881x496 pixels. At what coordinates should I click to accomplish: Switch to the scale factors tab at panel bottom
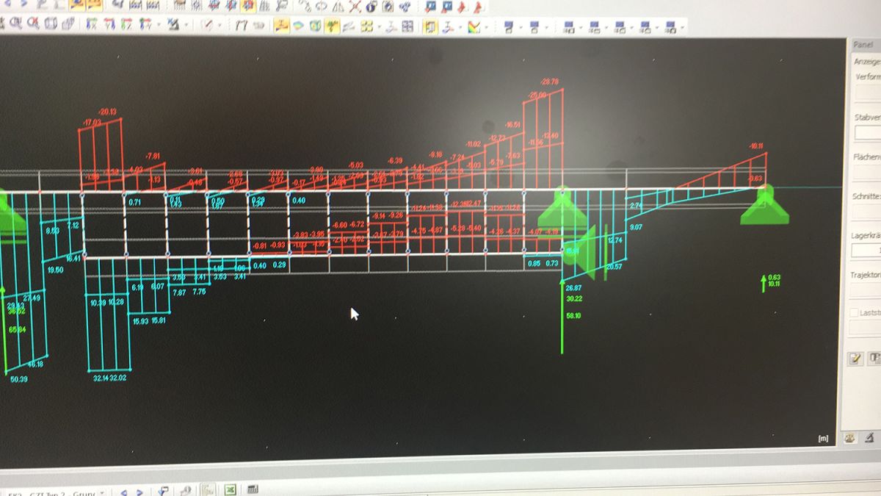[x=870, y=437]
